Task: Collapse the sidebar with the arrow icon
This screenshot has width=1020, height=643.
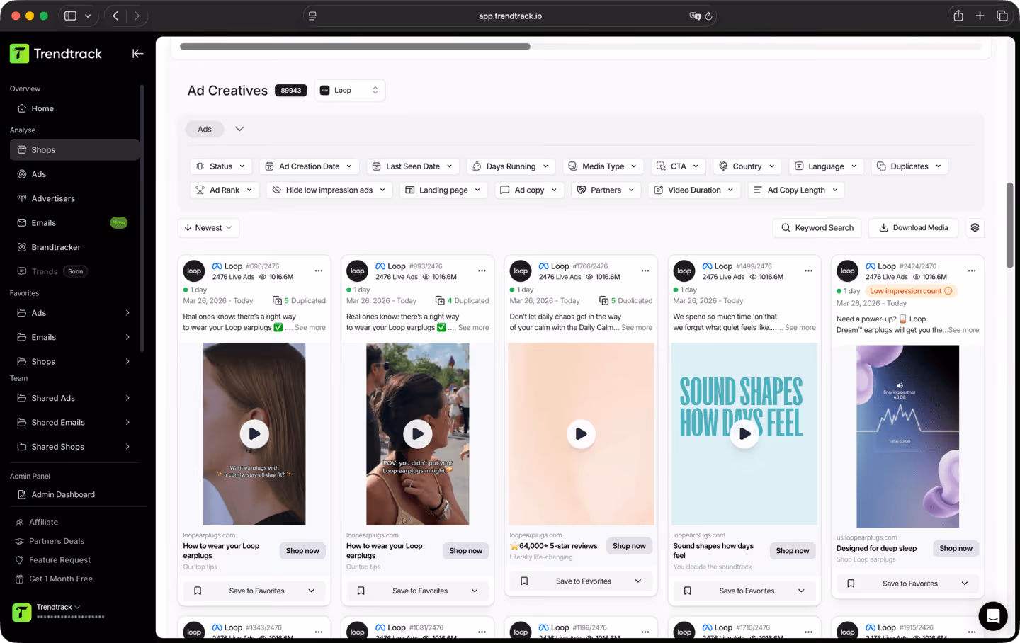Action: [137, 53]
